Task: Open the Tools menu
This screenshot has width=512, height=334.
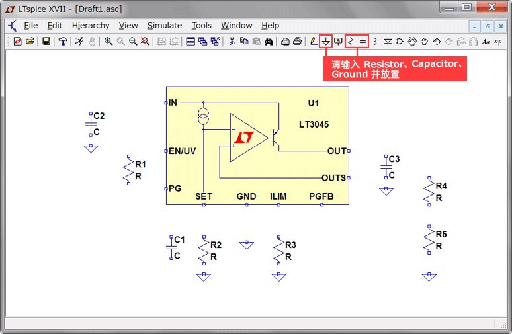Action: (x=201, y=26)
